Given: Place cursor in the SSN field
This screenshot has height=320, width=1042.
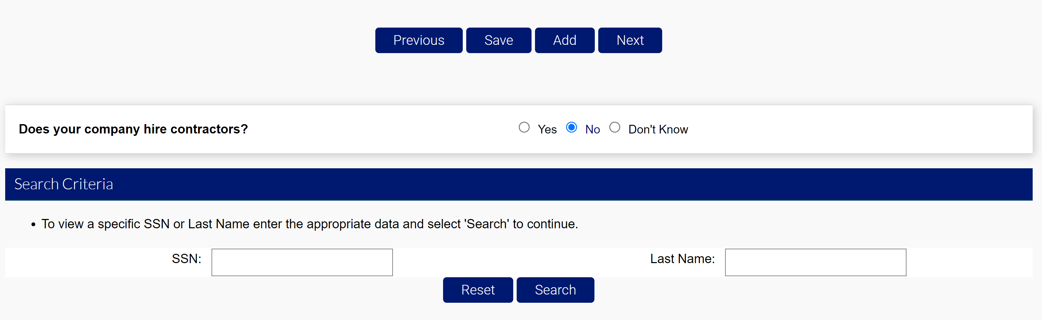Looking at the screenshot, I should click(302, 262).
